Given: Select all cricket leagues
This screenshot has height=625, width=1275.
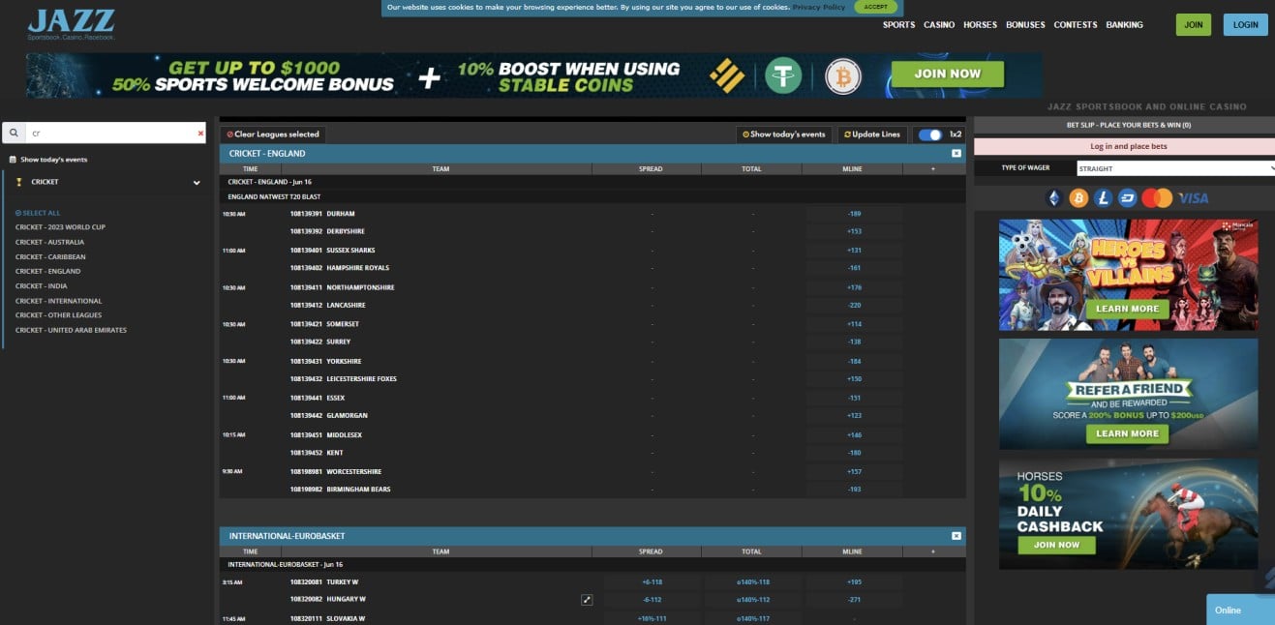Looking at the screenshot, I should click(x=38, y=213).
